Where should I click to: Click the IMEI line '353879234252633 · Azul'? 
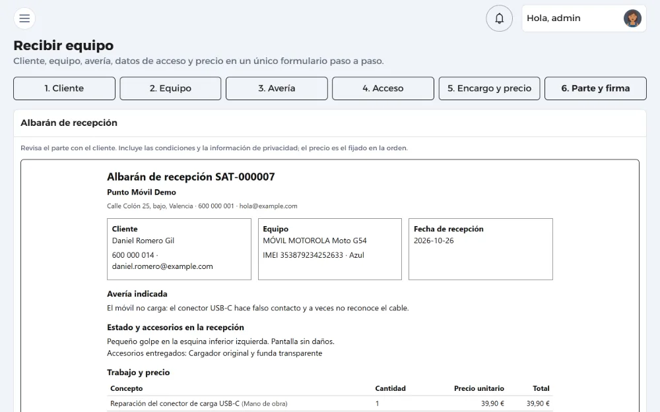point(313,254)
